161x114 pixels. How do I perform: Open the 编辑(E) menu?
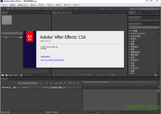[13, 5]
